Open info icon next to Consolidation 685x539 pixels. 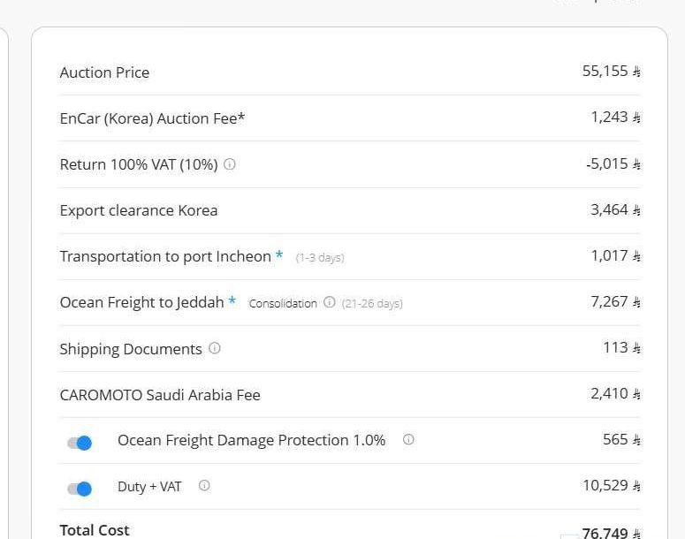point(330,302)
